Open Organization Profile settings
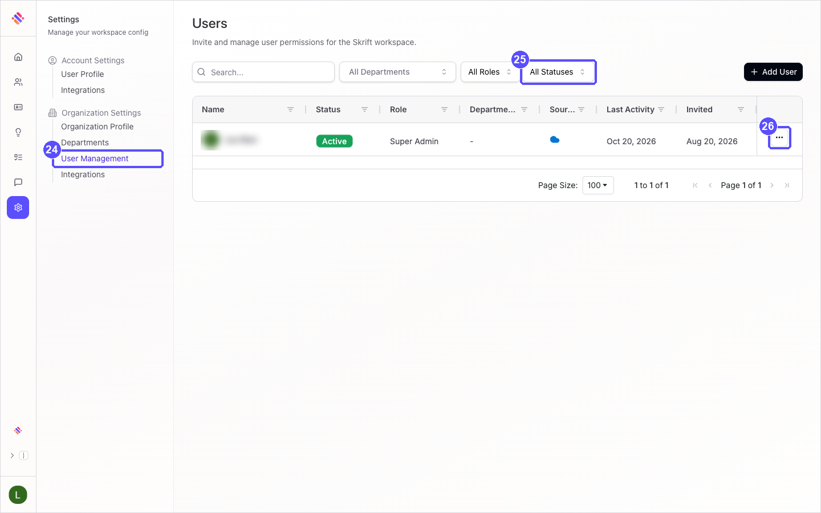The height and width of the screenshot is (513, 821). [97, 127]
